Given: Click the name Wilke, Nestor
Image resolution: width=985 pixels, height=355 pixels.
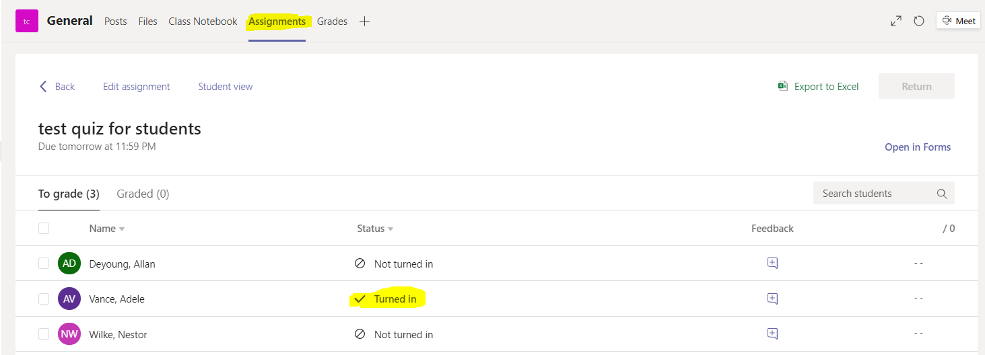Looking at the screenshot, I should click(x=118, y=334).
